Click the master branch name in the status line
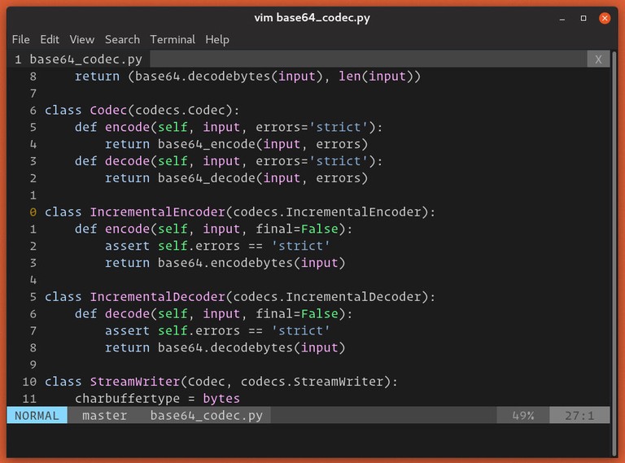Screen dimensions: 625x463 104,416
